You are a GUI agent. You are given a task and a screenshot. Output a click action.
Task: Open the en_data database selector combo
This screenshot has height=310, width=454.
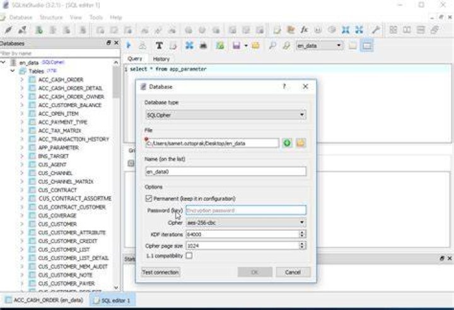(319, 46)
